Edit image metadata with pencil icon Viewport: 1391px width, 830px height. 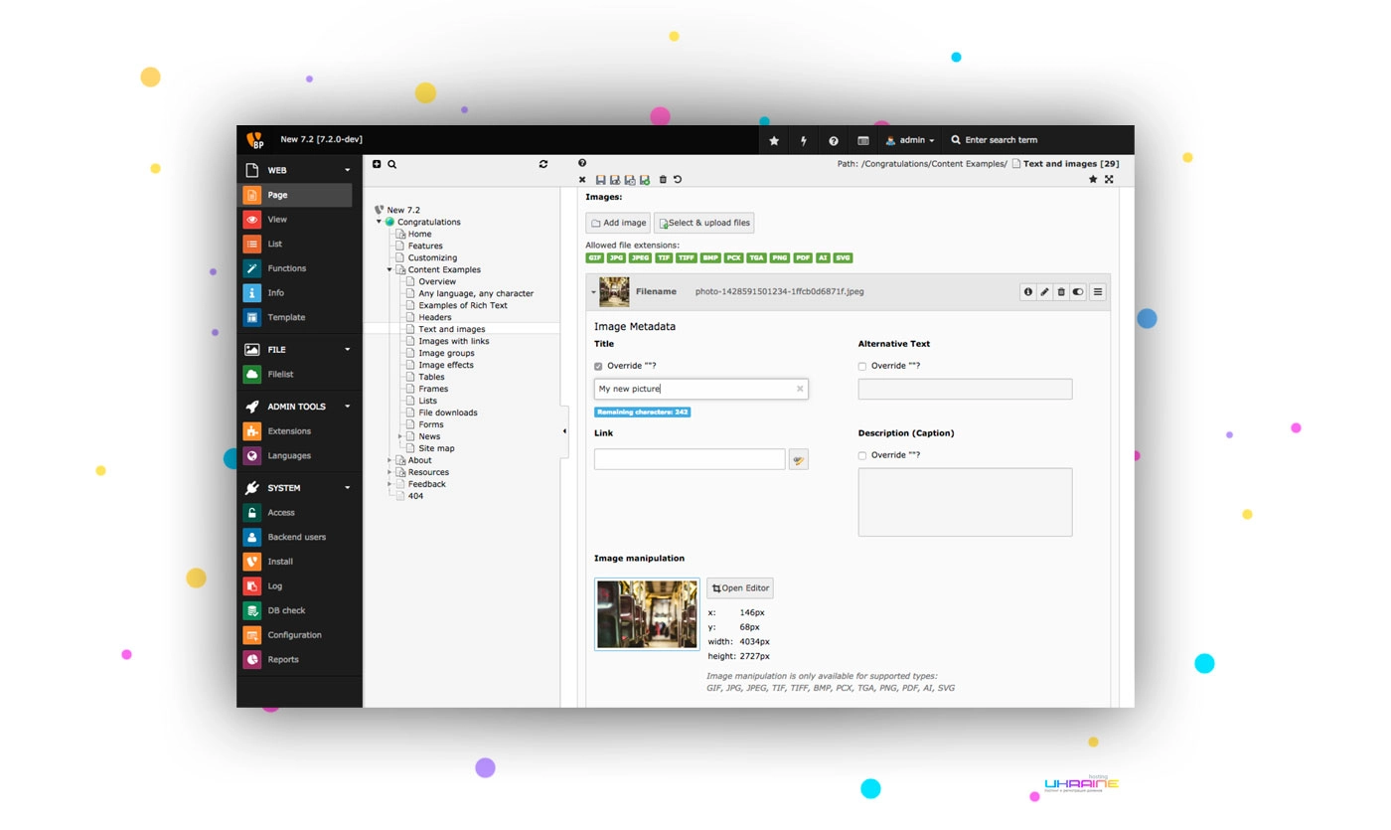[x=1044, y=292]
